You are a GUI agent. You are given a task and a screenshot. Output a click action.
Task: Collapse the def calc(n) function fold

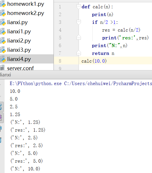79,7
